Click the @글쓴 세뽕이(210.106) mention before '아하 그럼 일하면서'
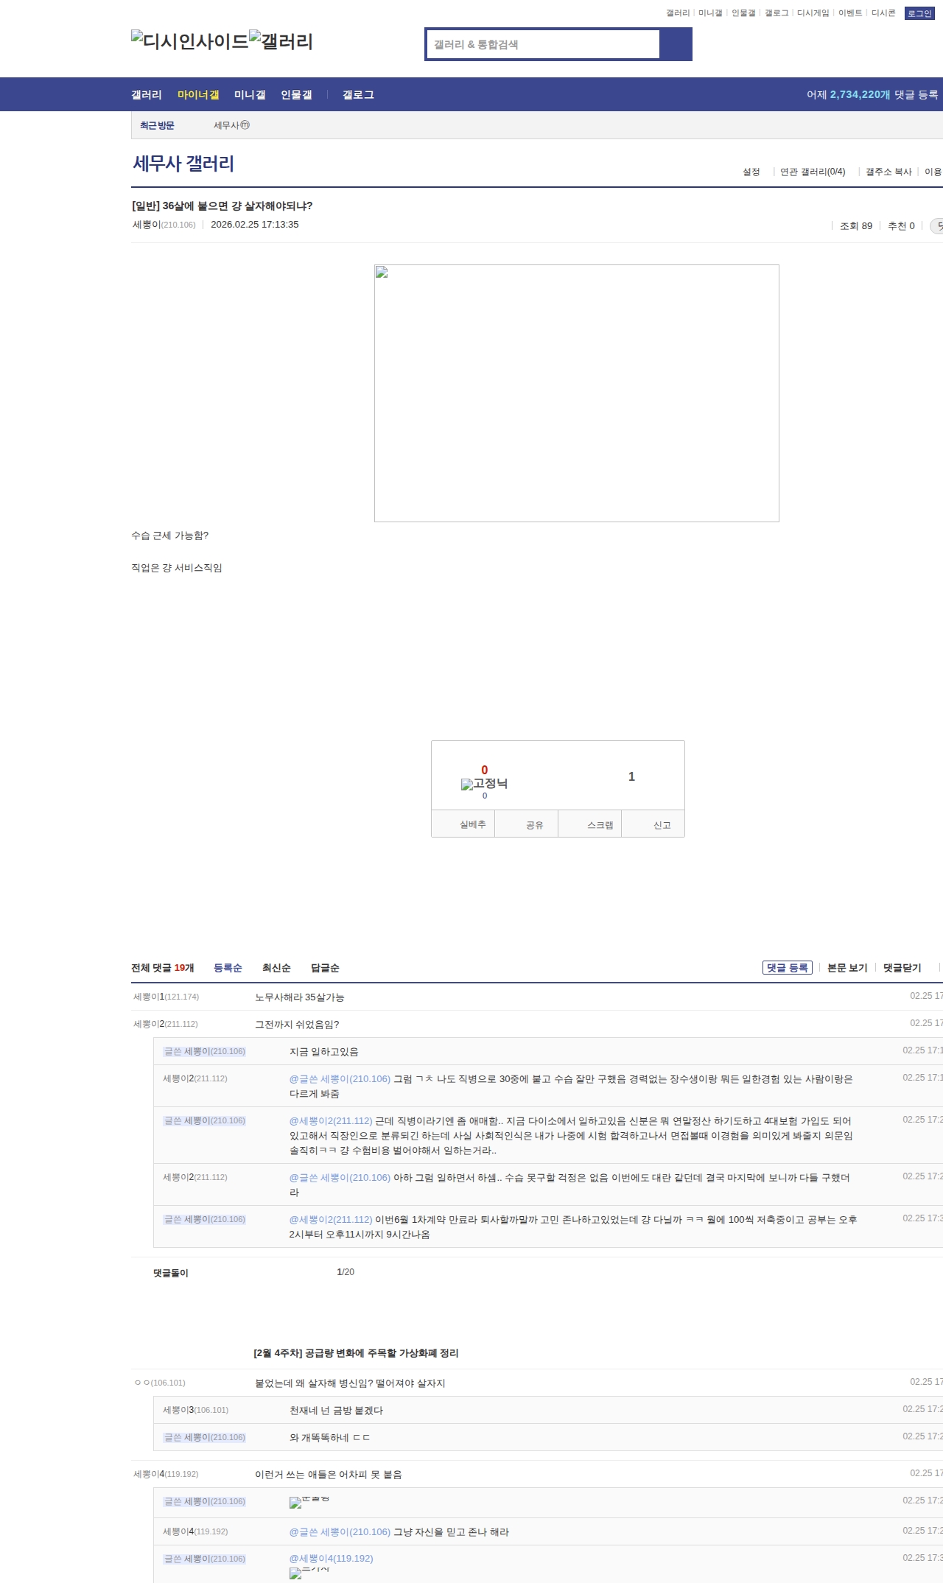The image size is (943, 1583). pyautogui.click(x=340, y=1178)
